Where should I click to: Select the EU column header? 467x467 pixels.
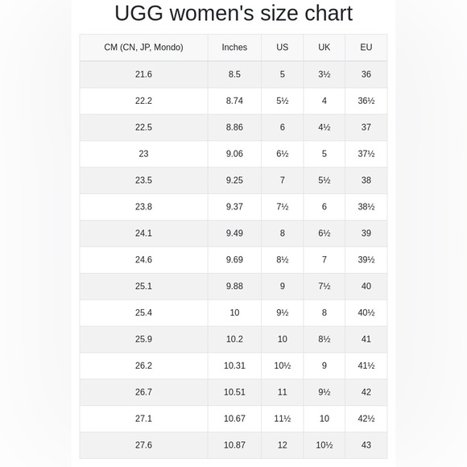click(366, 48)
